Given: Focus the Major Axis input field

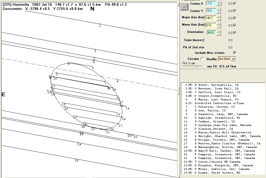Looking at the screenshot, I should pos(211,18).
